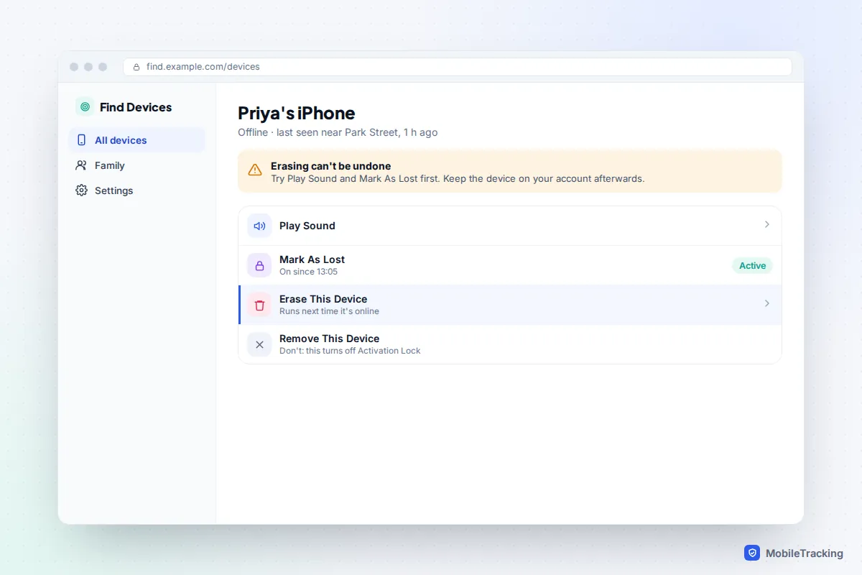Click the lock icon in the address bar
862x575 pixels.
136,67
